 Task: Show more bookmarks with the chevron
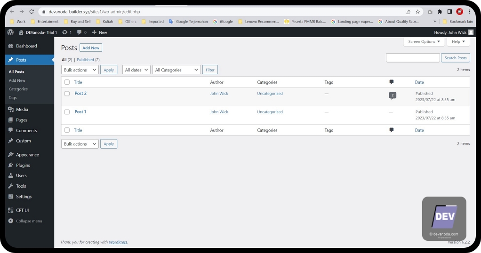point(434,22)
